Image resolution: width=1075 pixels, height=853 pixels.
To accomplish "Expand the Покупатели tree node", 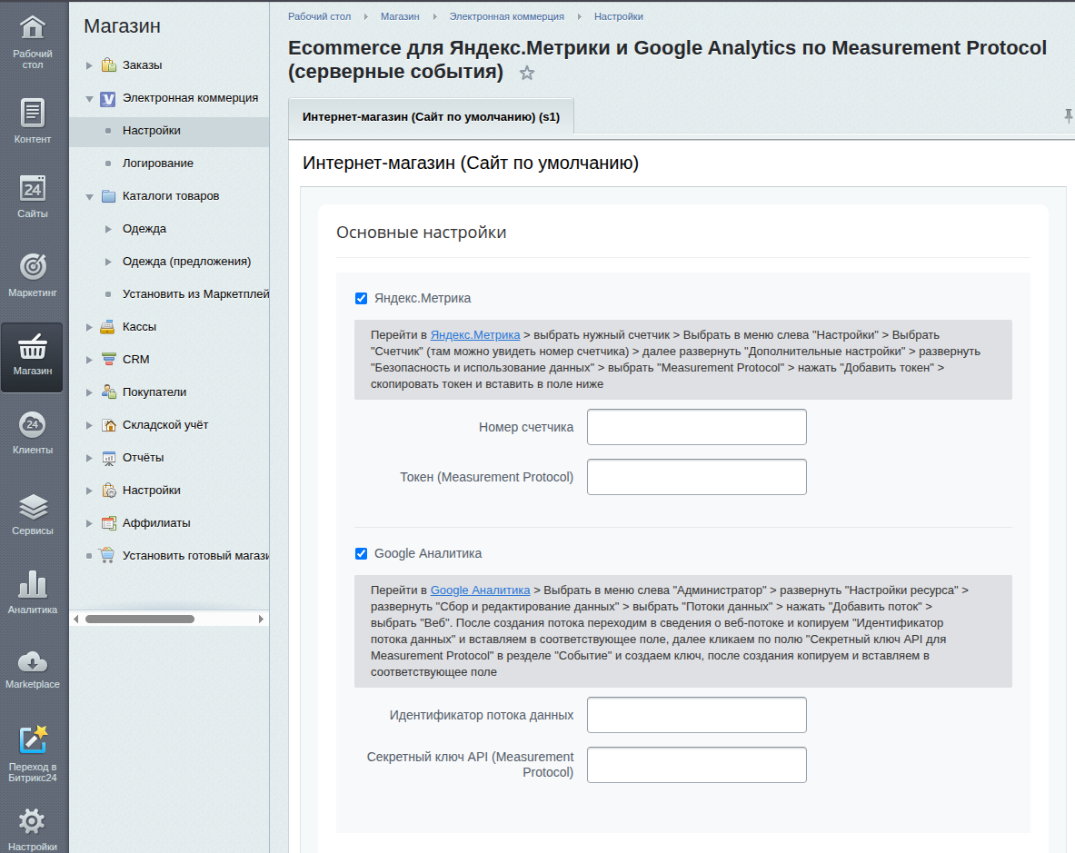I will 89,392.
